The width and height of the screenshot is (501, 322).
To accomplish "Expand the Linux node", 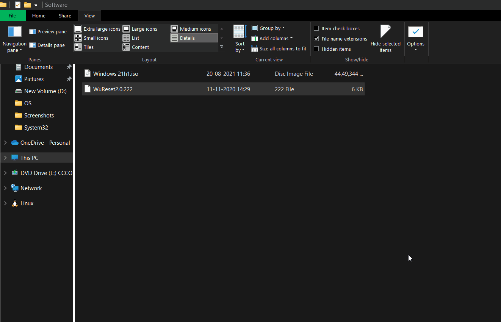I will pos(5,203).
